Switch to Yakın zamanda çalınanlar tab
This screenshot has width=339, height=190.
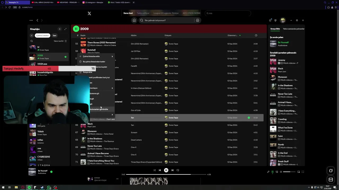click(x=294, y=29)
